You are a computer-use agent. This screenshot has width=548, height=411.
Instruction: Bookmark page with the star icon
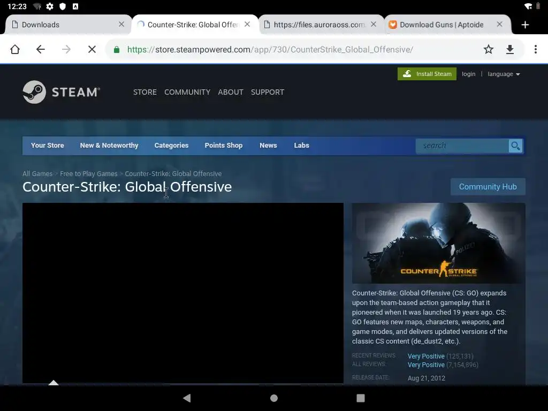(489, 49)
